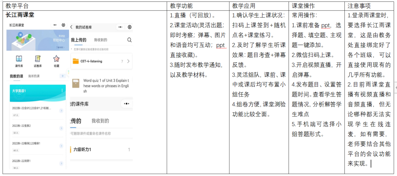
Task: Switch to the 我教的课 tab
Action: tap(17, 76)
